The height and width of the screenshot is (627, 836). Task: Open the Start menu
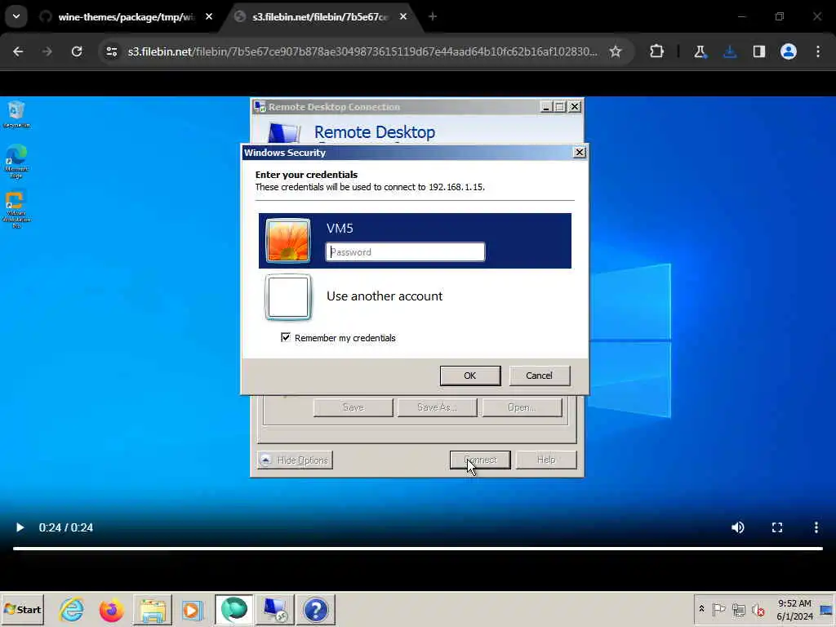click(22, 609)
